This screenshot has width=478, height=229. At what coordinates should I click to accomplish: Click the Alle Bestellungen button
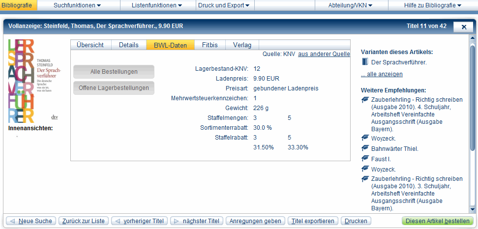point(114,72)
